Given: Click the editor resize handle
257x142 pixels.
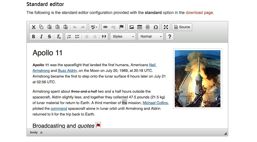Looking at the screenshot, I should [225, 133].
